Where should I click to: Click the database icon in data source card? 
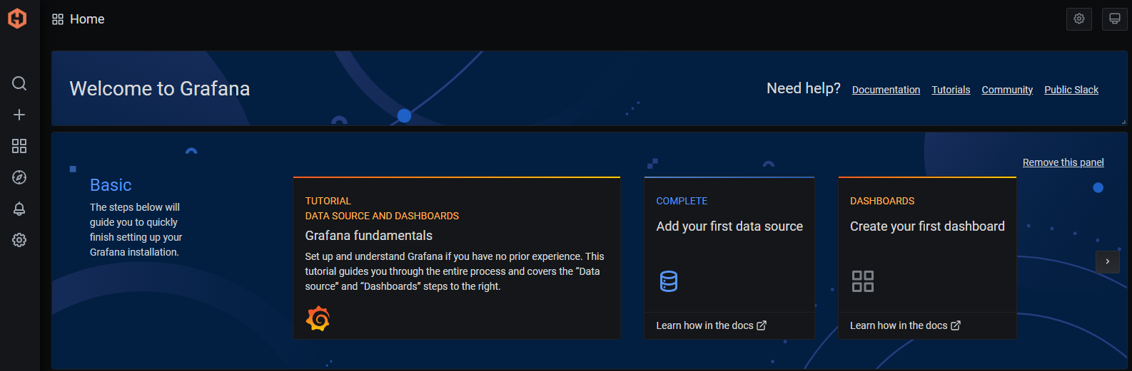coord(669,281)
